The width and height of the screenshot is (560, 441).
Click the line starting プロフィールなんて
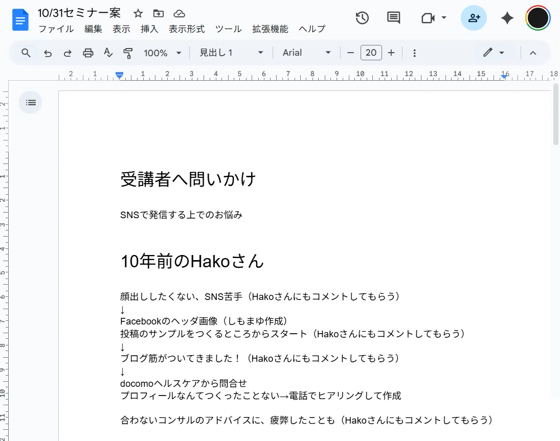(261, 396)
